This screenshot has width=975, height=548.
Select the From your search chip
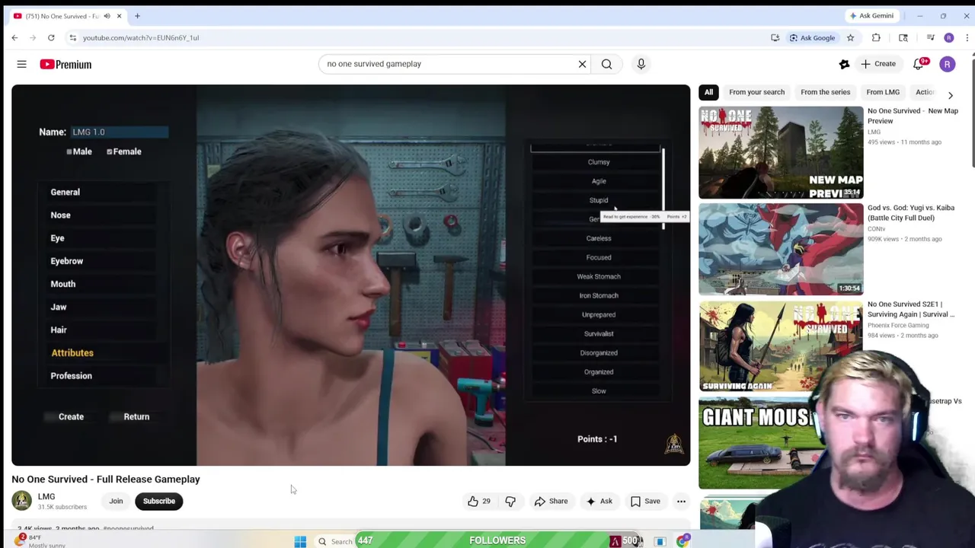(756, 92)
